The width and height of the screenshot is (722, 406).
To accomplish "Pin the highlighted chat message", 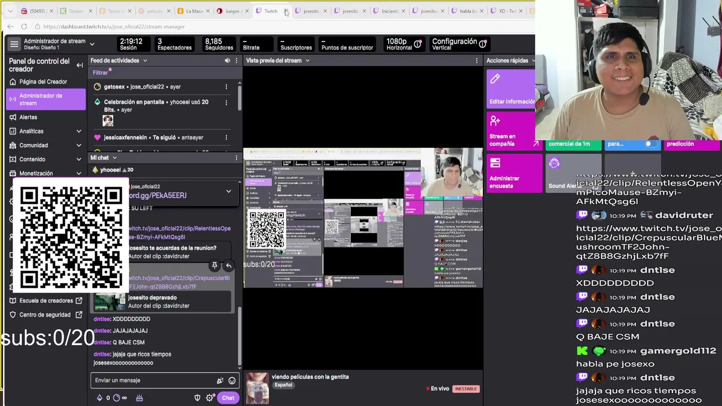I will coord(214,265).
